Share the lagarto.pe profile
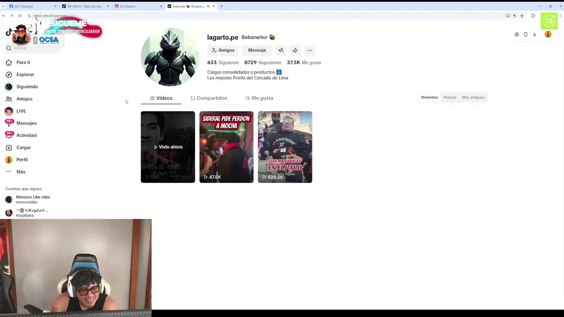Screen dimensions: 564x317 point(295,50)
